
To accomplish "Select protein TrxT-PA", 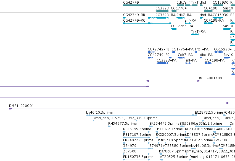I will (x=196, y=52).
